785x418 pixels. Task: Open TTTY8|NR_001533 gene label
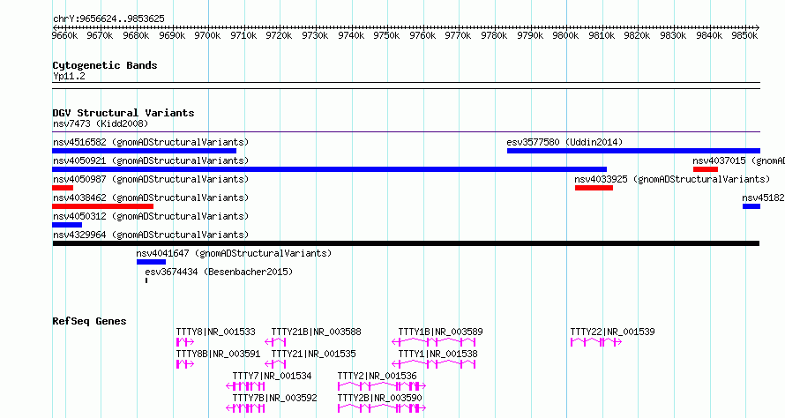pyautogui.click(x=216, y=332)
